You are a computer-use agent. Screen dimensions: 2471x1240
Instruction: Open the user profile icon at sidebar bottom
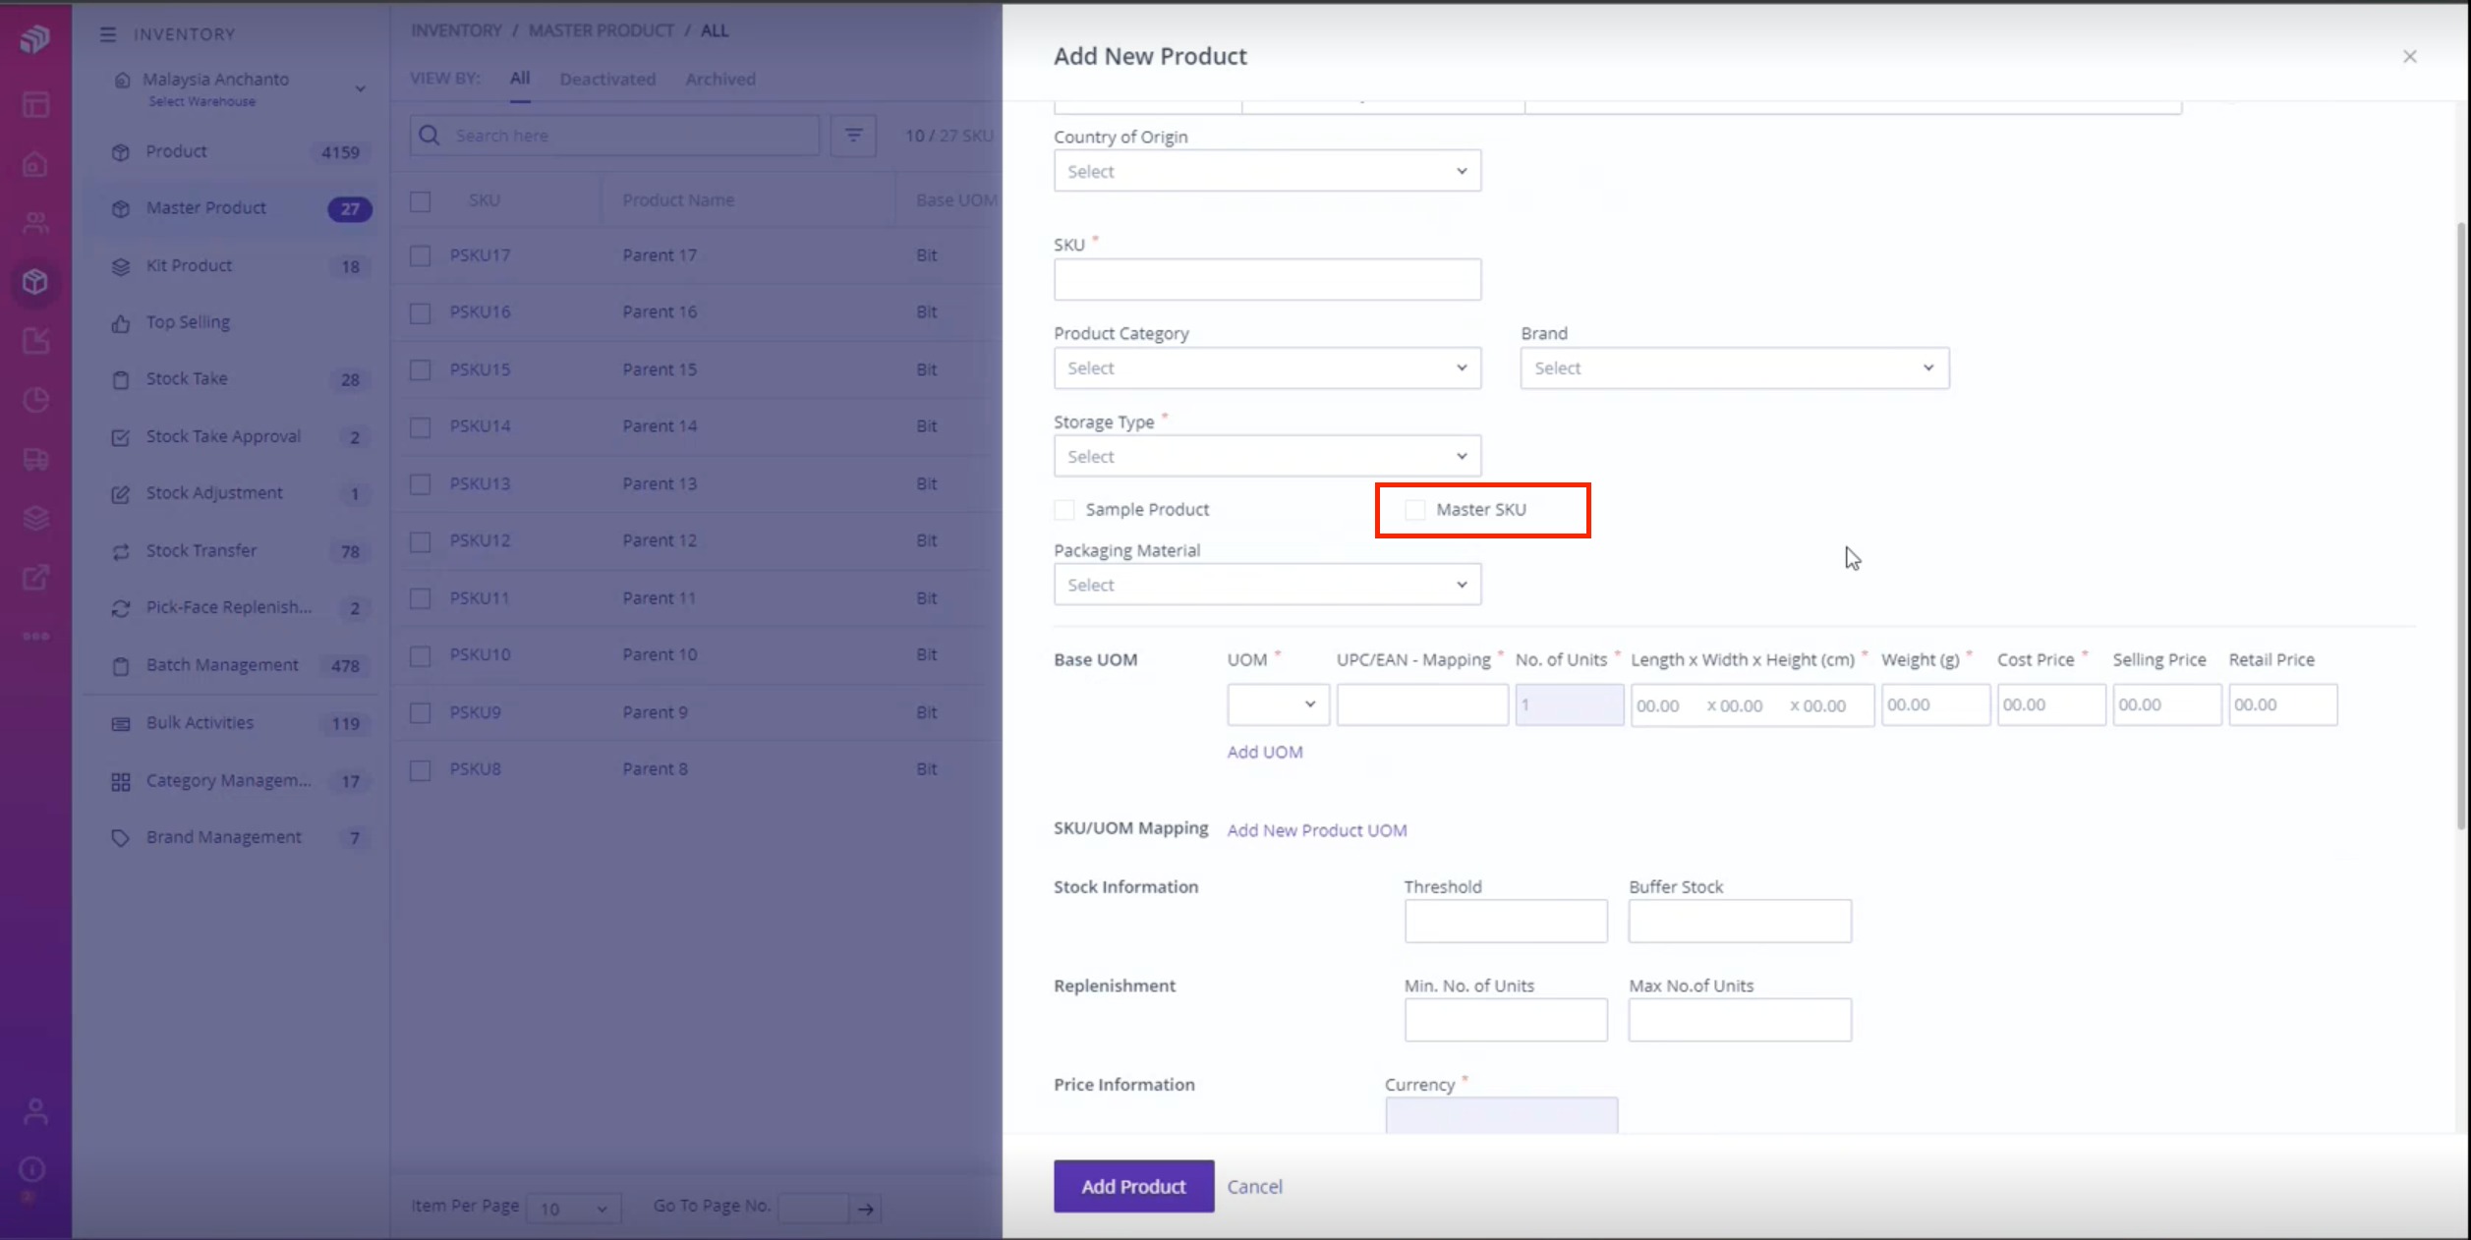tap(35, 1111)
